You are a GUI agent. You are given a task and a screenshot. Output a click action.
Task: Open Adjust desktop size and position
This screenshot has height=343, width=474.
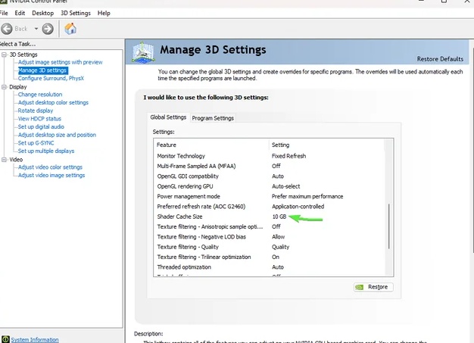(x=57, y=135)
